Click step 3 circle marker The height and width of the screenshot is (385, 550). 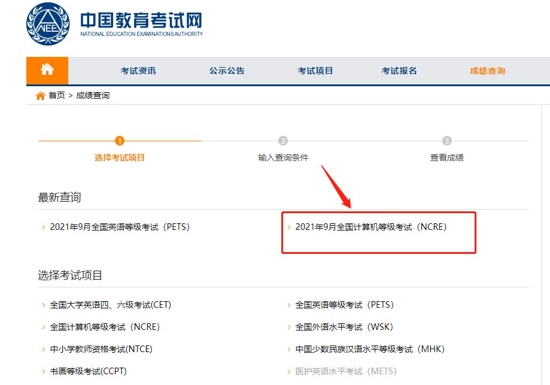[x=446, y=141]
